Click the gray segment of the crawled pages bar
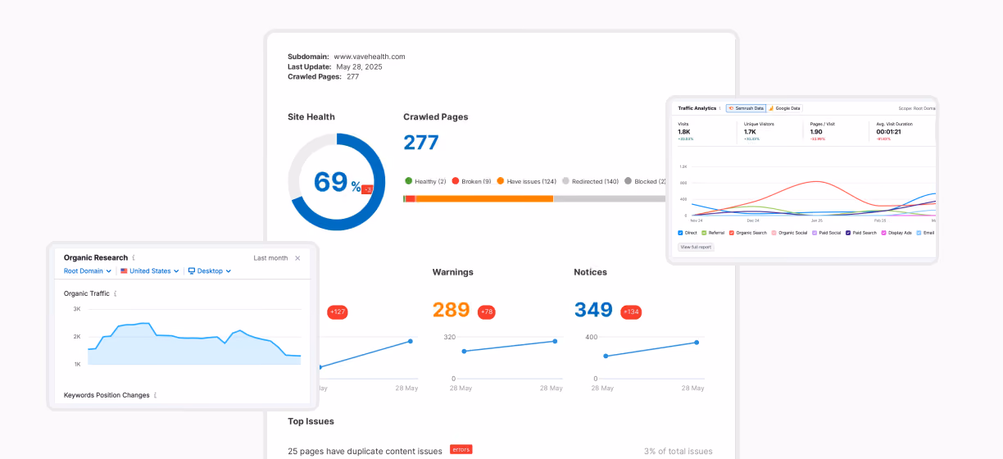This screenshot has height=459, width=1003. click(x=609, y=198)
